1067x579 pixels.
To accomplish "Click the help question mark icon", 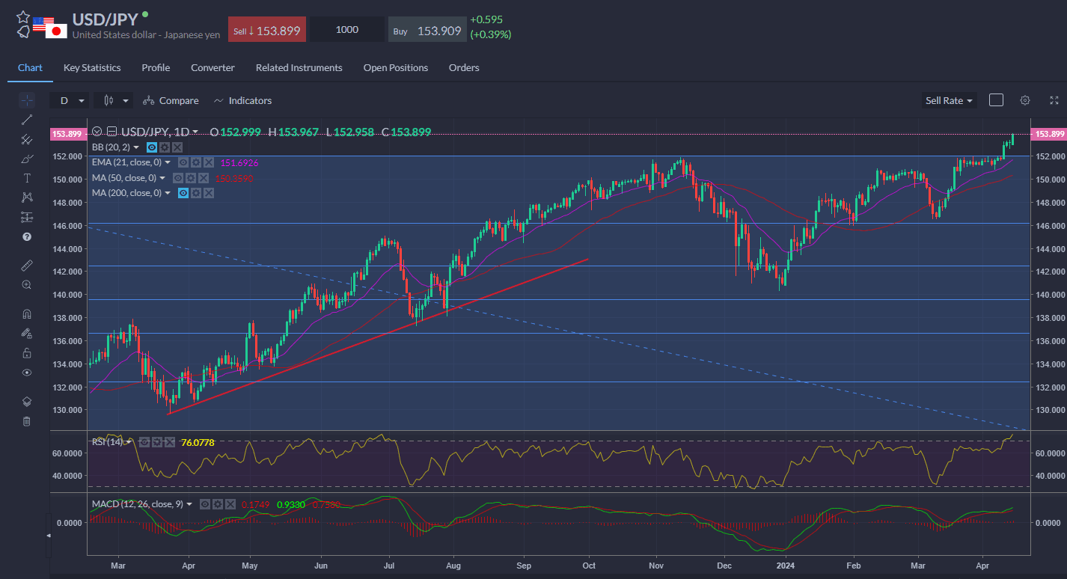I will (27, 236).
